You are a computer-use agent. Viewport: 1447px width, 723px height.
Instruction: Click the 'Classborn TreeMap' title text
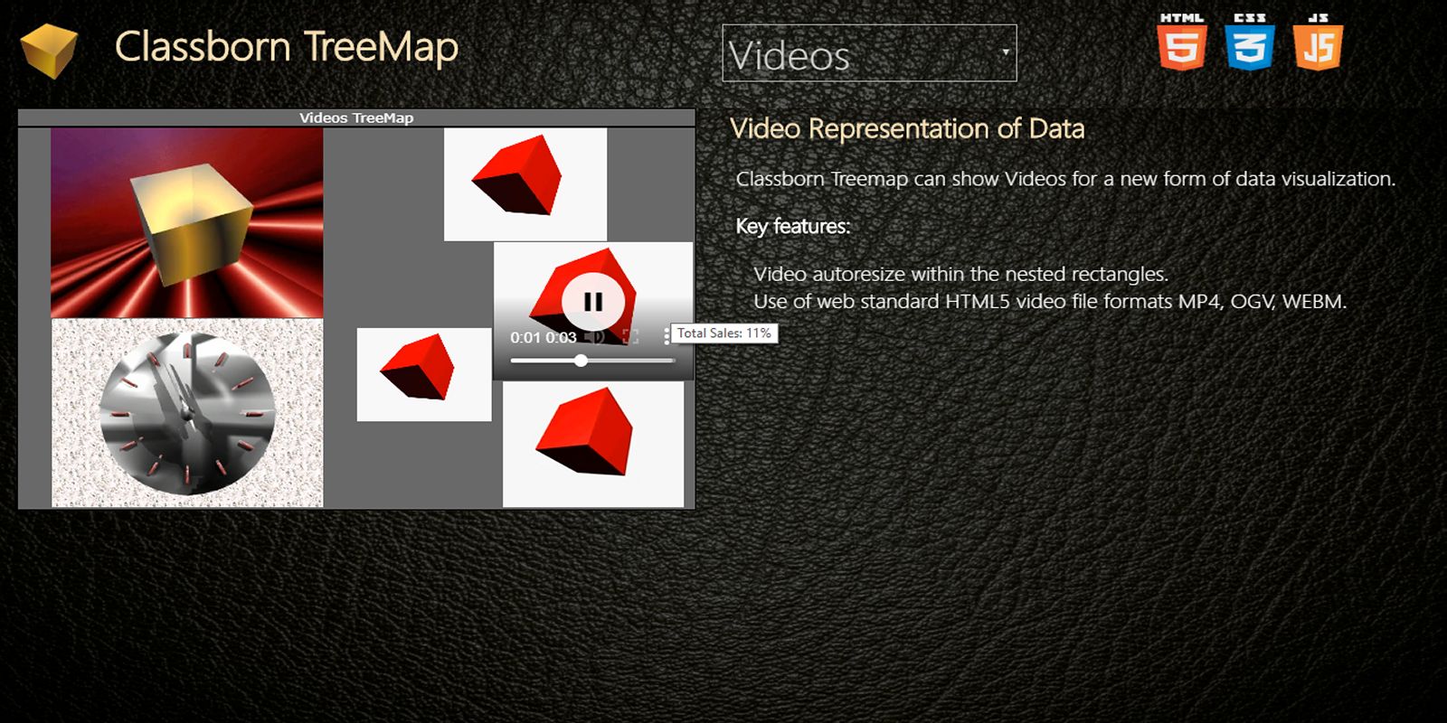pos(287,47)
